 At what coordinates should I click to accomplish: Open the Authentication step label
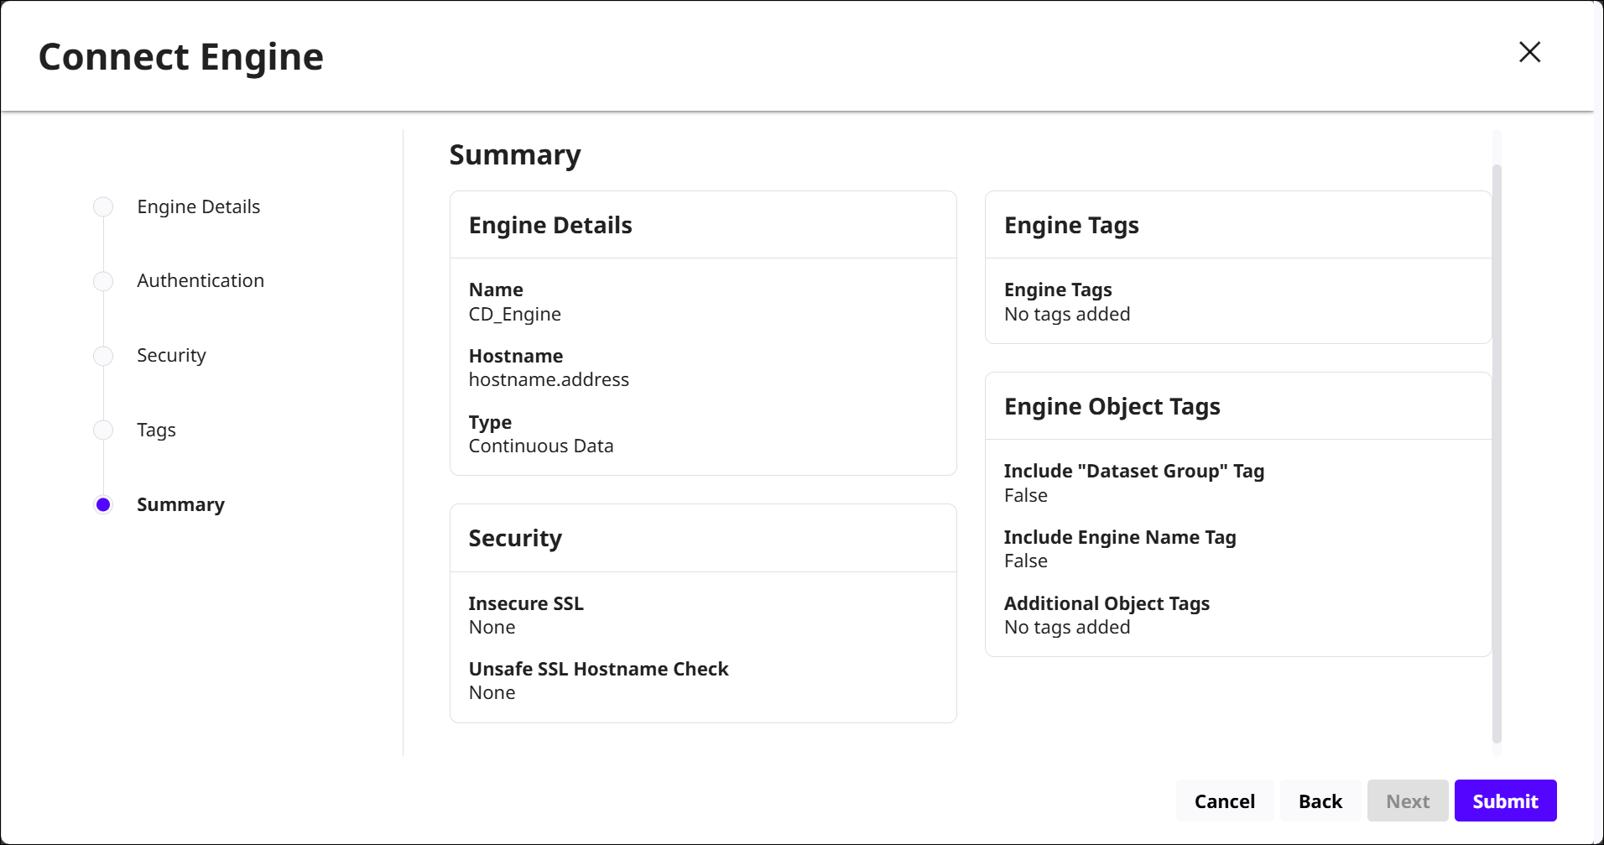coord(200,281)
